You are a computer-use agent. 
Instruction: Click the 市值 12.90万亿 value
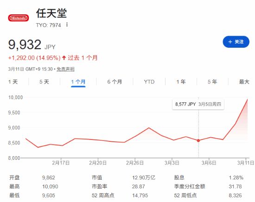(144, 177)
